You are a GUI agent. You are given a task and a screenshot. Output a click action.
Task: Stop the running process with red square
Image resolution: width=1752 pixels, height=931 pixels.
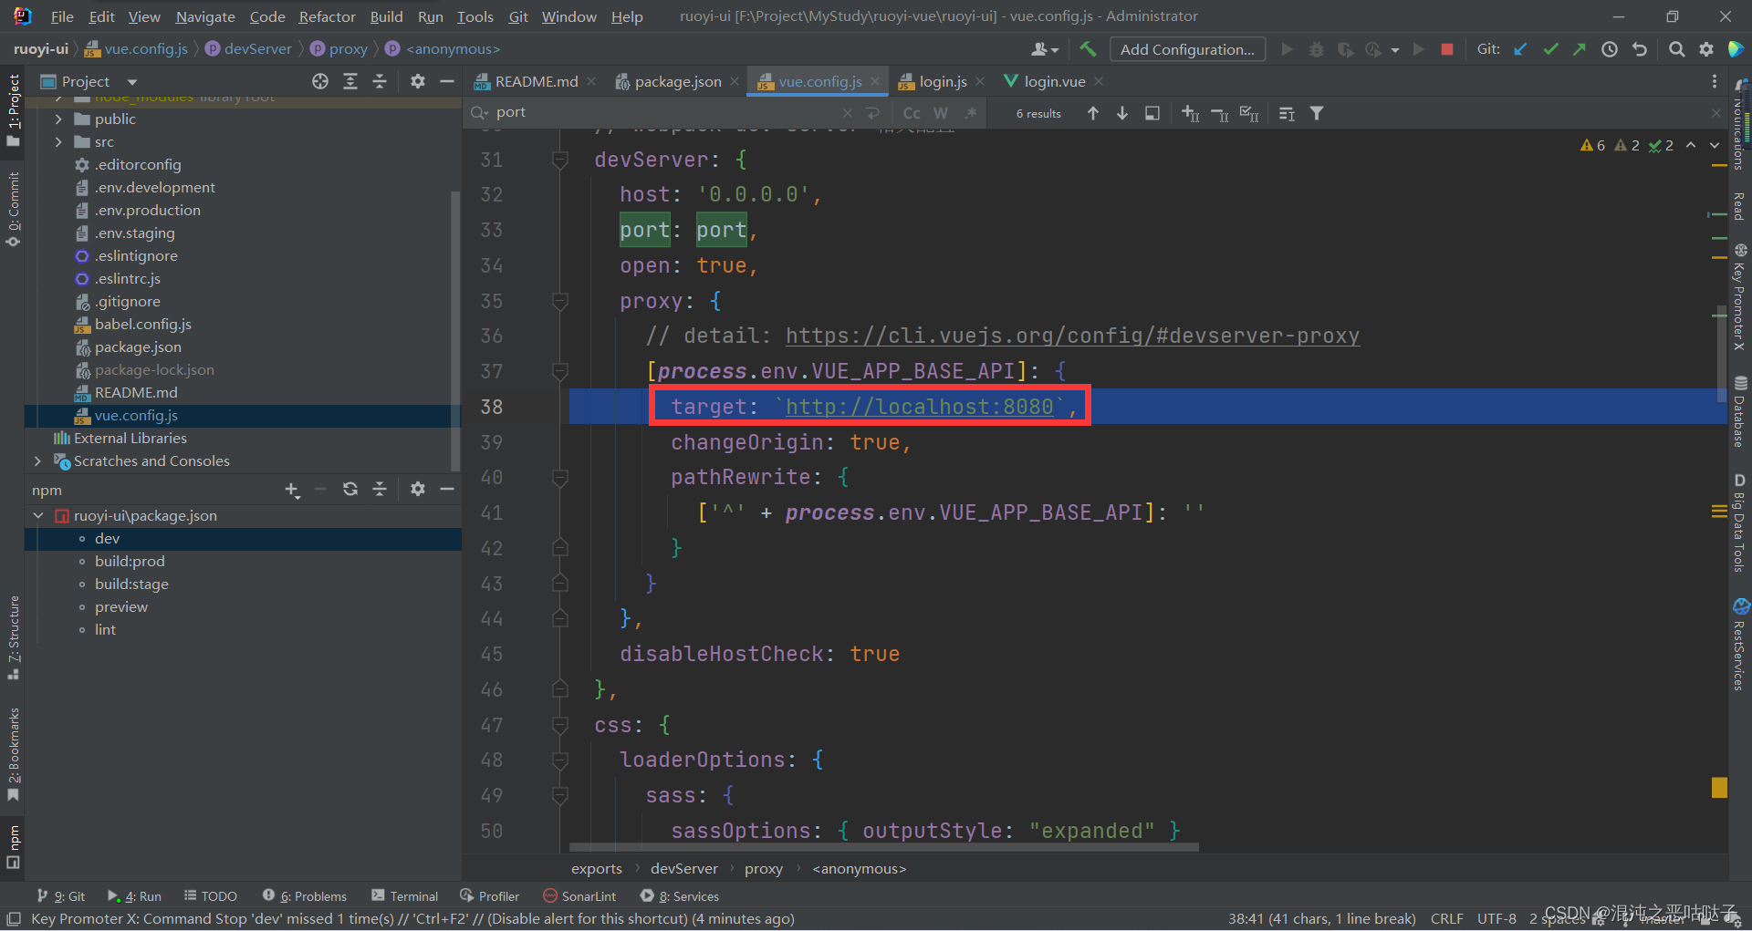tap(1446, 49)
